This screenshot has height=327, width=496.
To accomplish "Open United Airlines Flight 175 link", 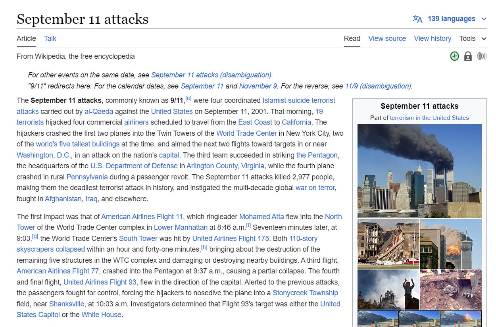I will point(231,239).
